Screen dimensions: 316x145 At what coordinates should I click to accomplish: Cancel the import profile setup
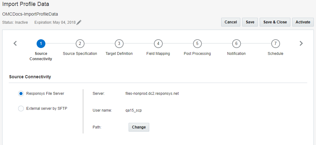coord(231,22)
